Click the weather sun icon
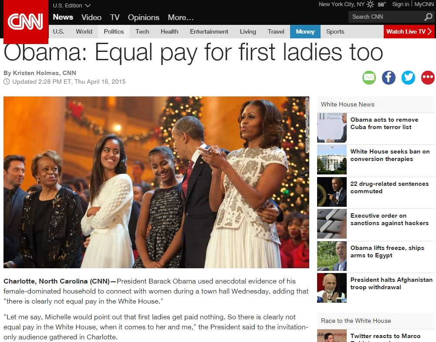This screenshot has width=436, height=342. tap(370, 4)
